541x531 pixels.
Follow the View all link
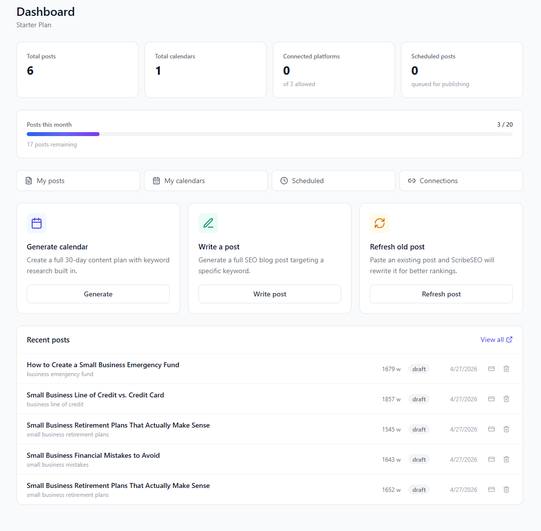coord(496,339)
